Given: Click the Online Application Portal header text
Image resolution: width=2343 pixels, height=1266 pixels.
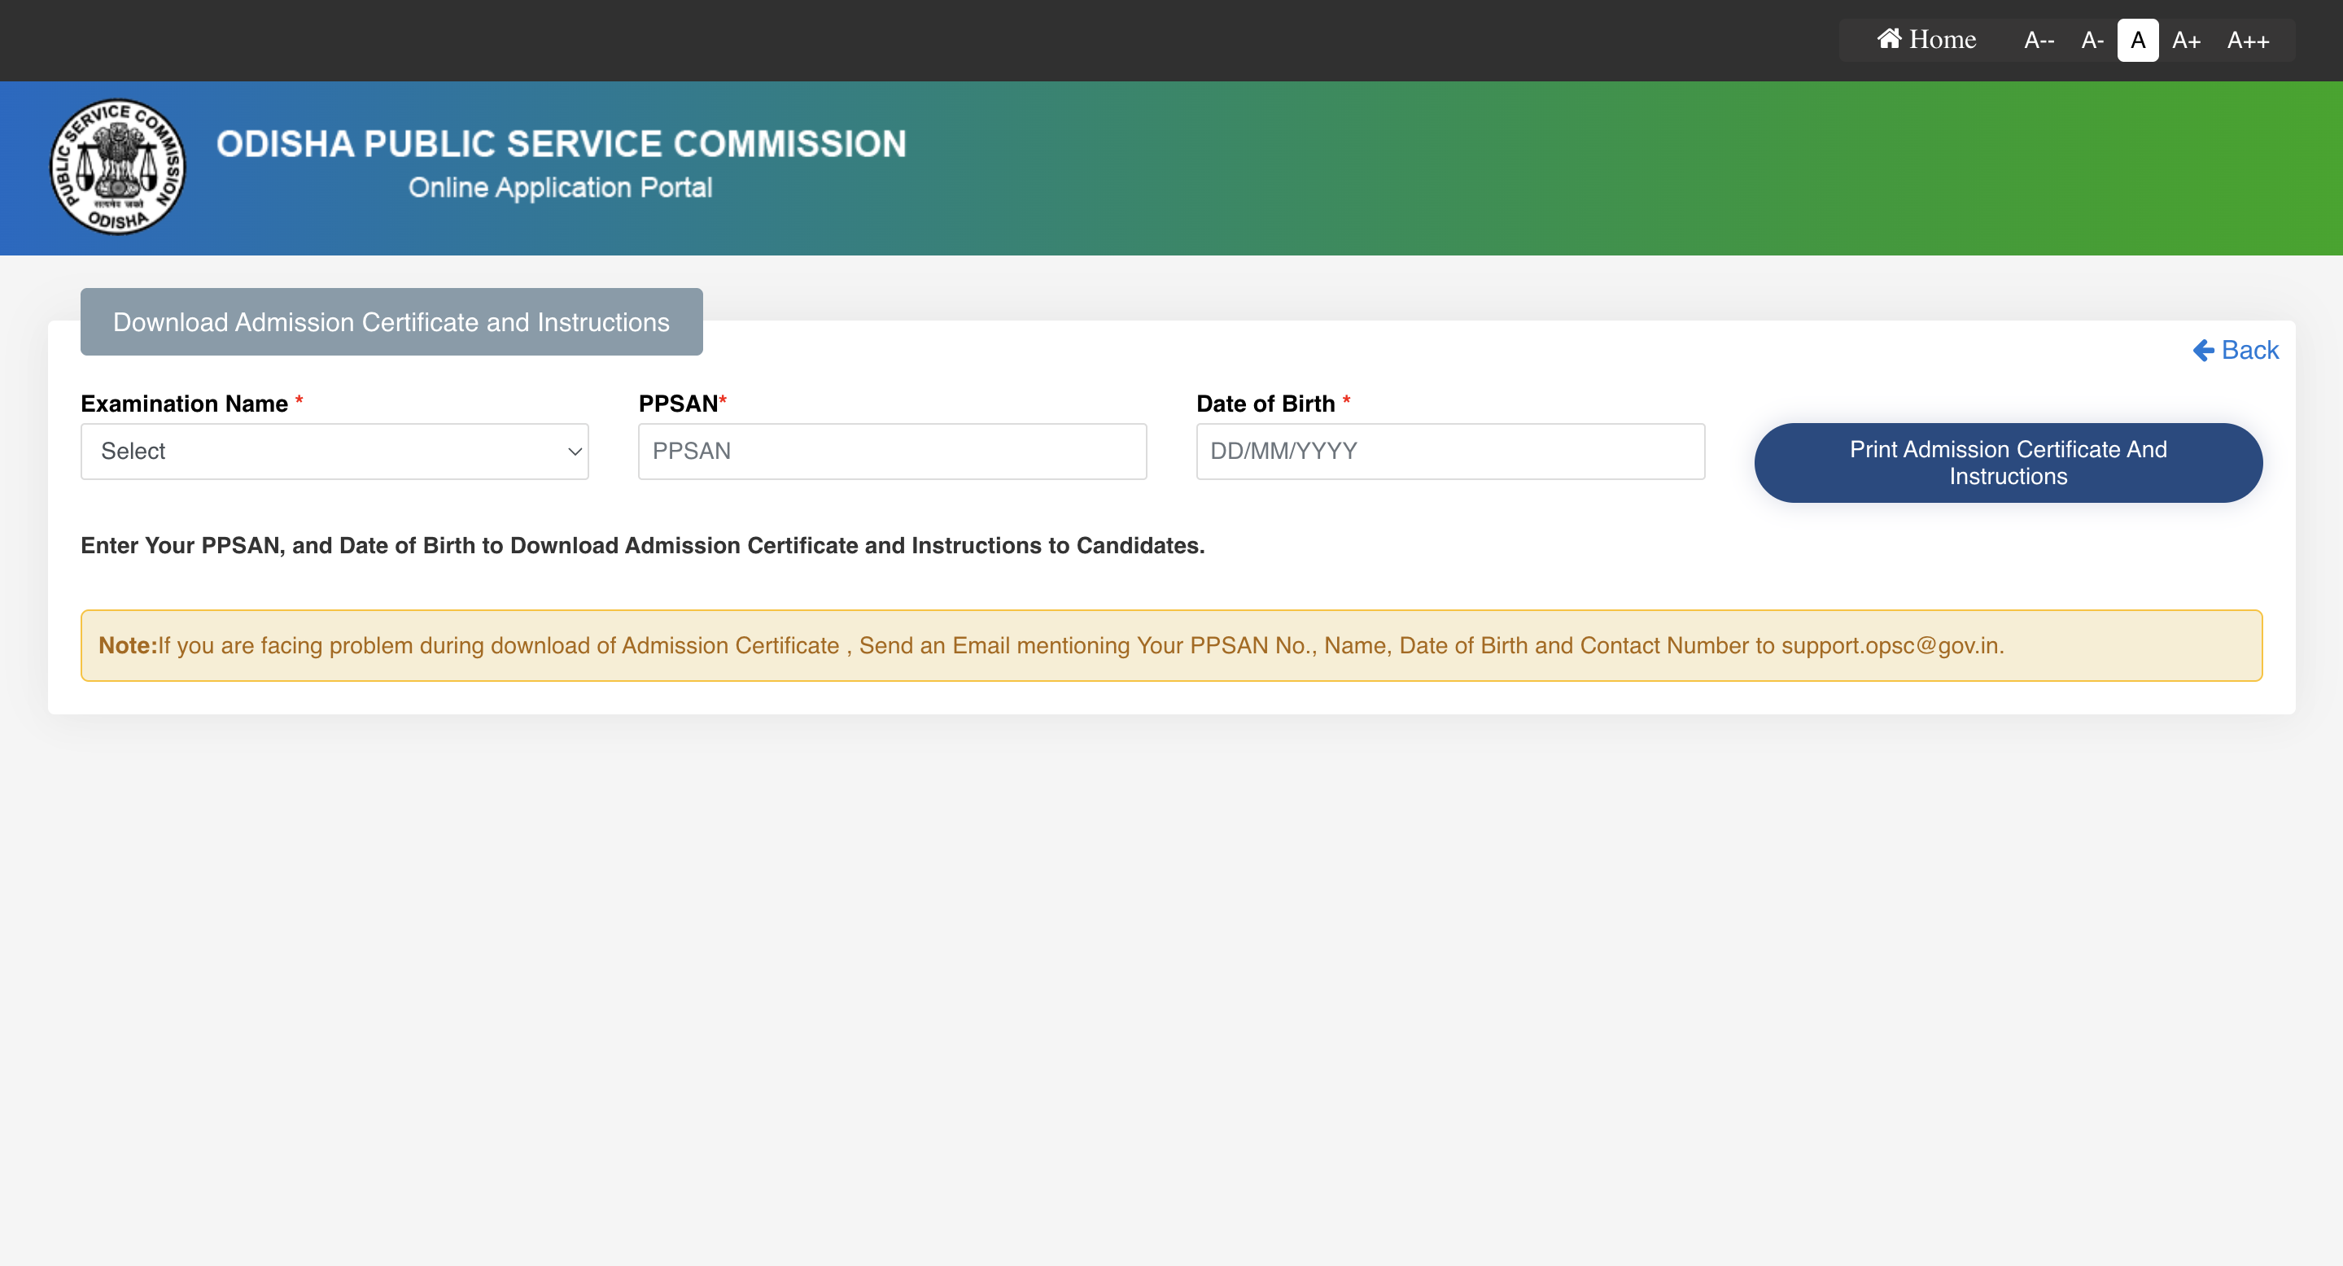Looking at the screenshot, I should 560,187.
